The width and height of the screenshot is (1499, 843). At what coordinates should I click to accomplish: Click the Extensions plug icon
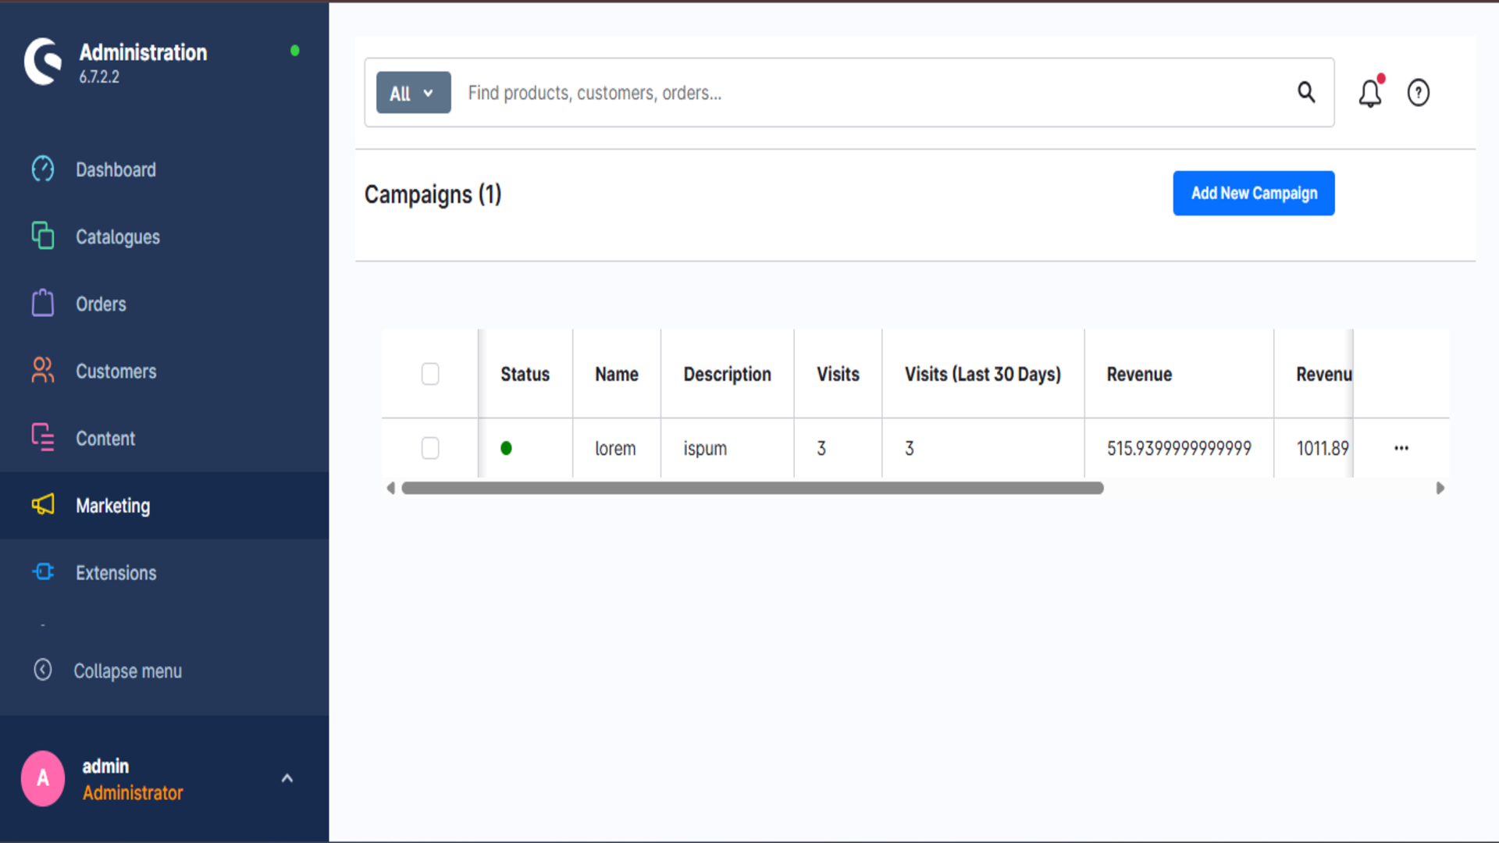coord(43,572)
